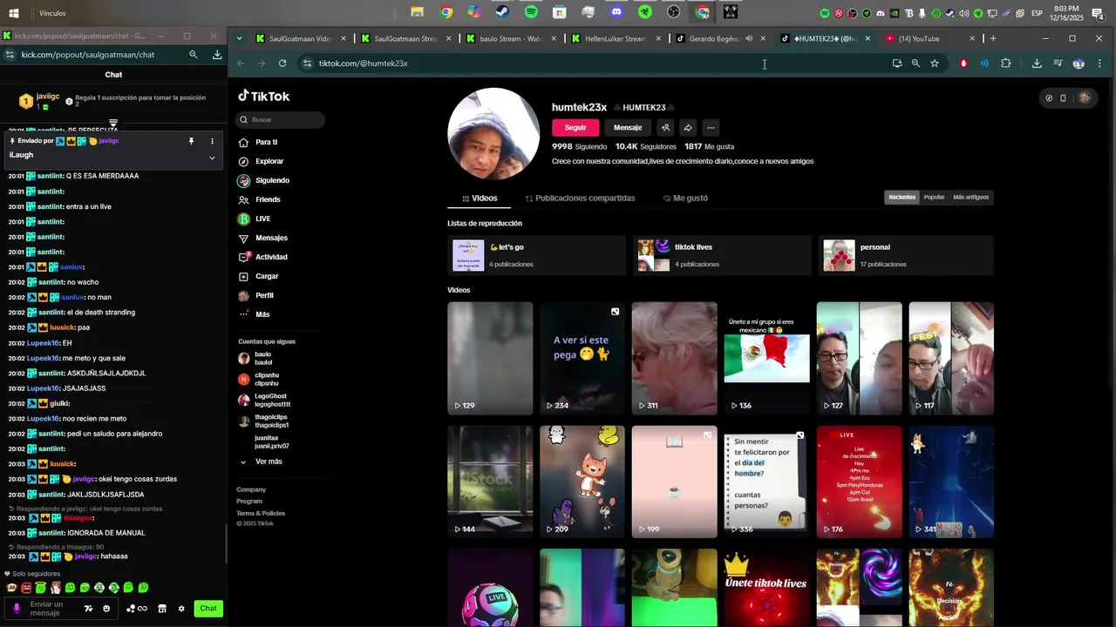Open Chrome three-dot menu

(1099, 64)
